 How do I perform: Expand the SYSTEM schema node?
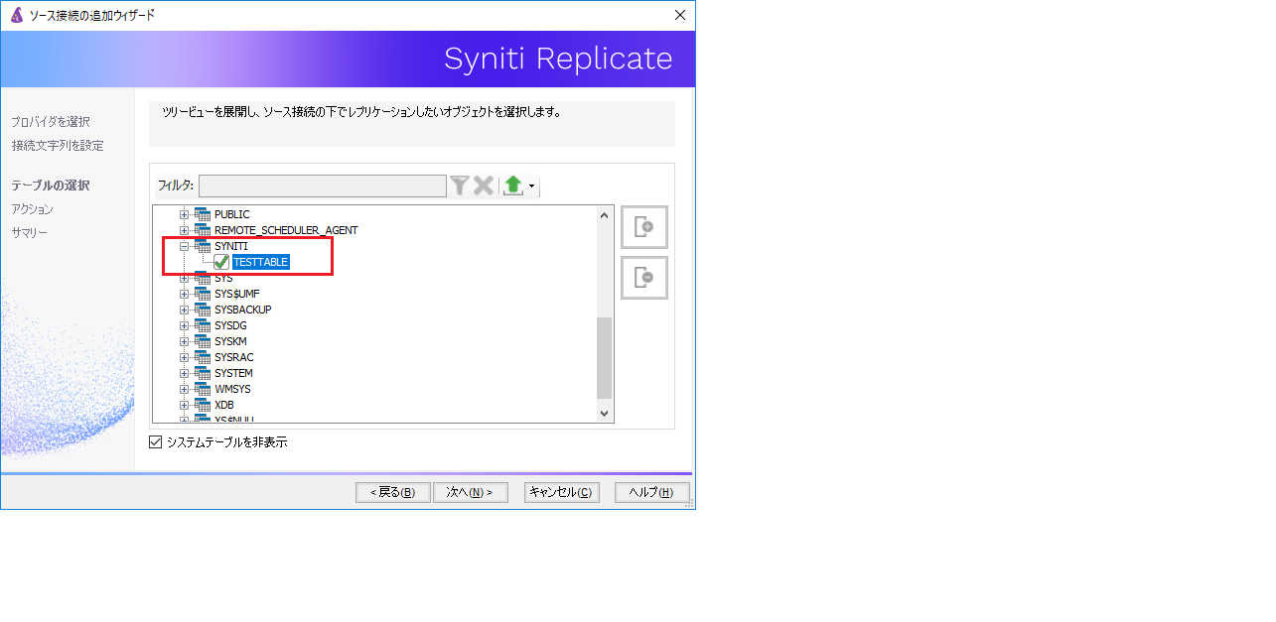coord(184,373)
